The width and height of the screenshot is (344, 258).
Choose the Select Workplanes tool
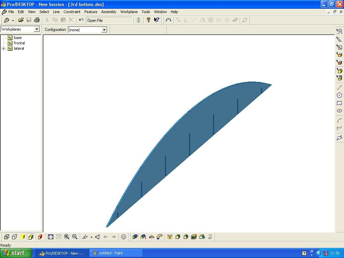(x=339, y=47)
